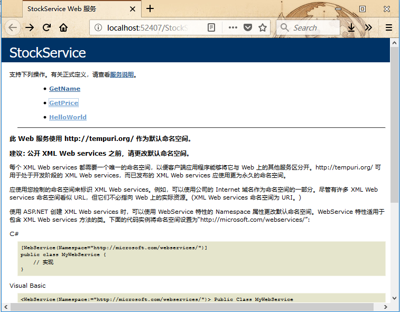Reload the current page

click(x=46, y=27)
